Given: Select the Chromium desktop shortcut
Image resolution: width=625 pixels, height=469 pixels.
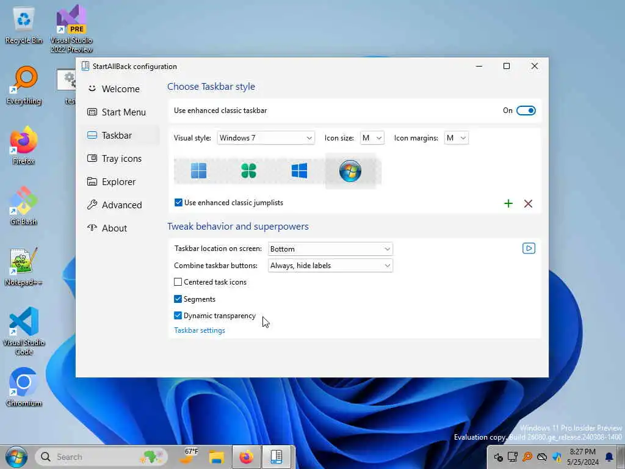Looking at the screenshot, I should click(24, 387).
